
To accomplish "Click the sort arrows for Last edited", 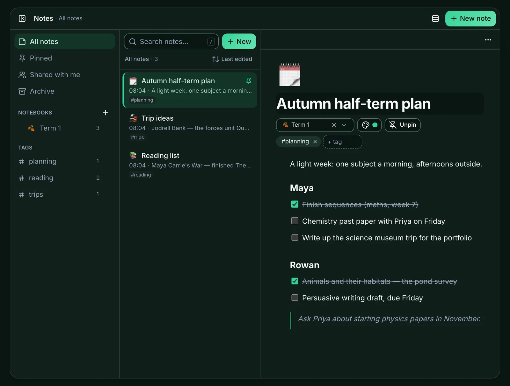I will pyautogui.click(x=215, y=59).
